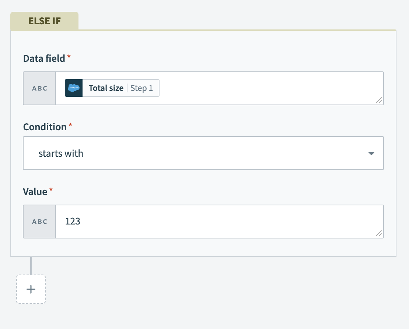Select the ABC text-type icon beside Data field
This screenshot has height=329, width=409.
[x=39, y=88]
